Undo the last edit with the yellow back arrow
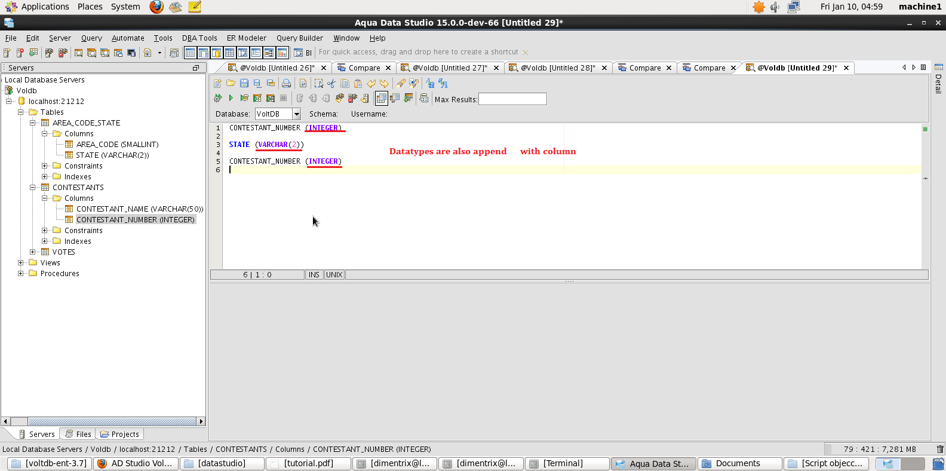 coord(371,84)
